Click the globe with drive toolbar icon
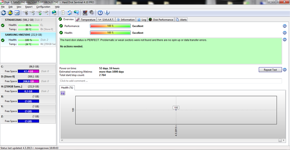The height and width of the screenshot is (150, 290). [54, 12]
